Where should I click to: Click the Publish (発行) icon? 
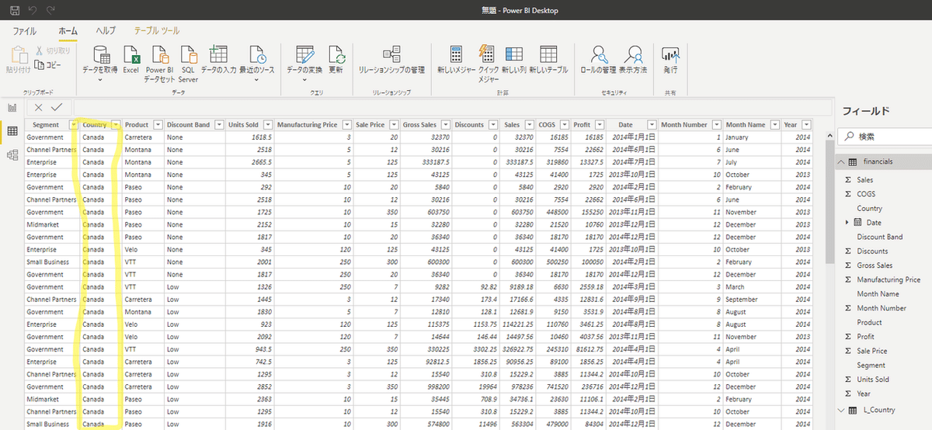pyautogui.click(x=670, y=54)
